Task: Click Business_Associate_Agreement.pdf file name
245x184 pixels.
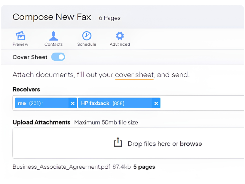Action: pos(61,167)
